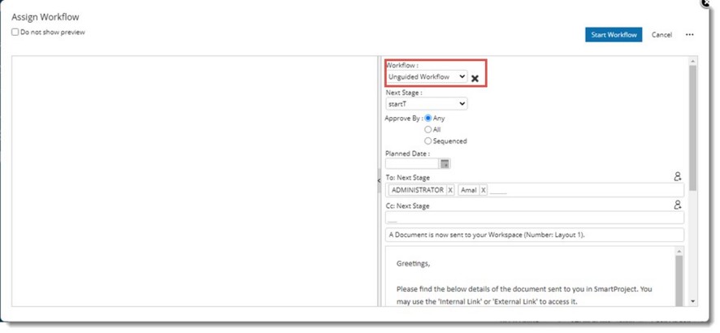720x333 pixels.
Task: Focus the Planned Date input field
Action: [x=412, y=164]
